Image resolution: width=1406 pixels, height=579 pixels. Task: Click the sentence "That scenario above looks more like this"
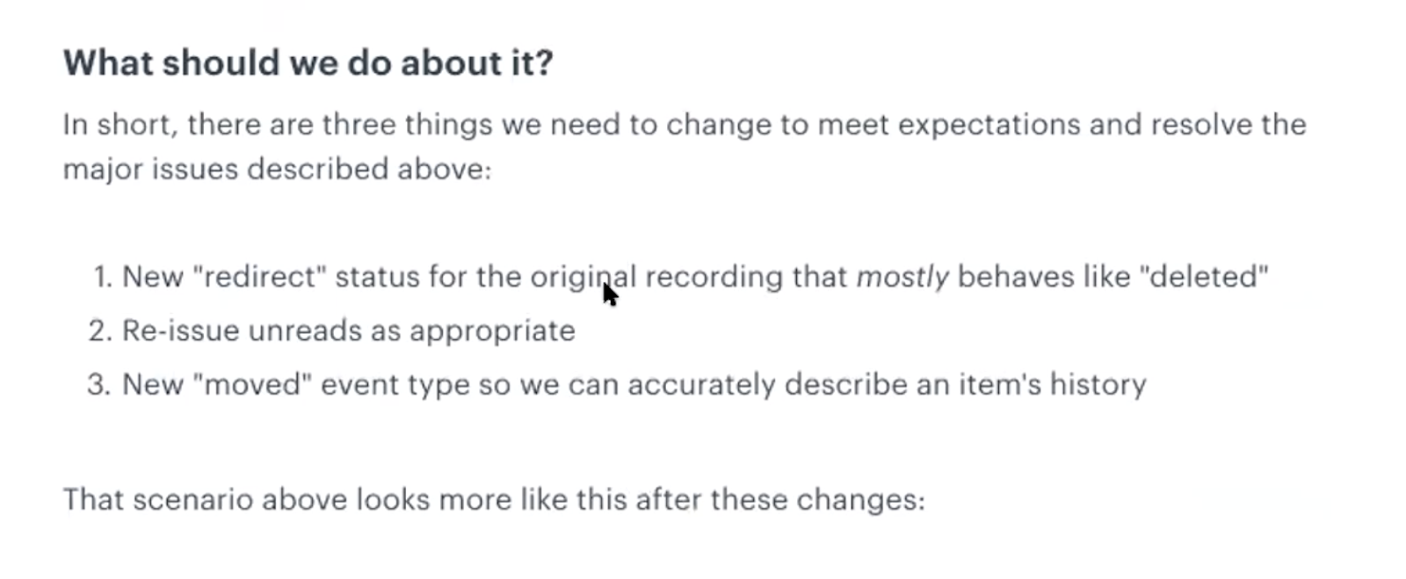[x=494, y=499]
